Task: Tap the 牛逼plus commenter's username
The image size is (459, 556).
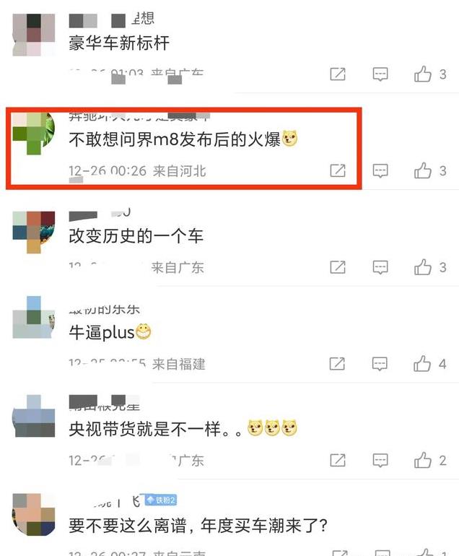Action: click(105, 310)
